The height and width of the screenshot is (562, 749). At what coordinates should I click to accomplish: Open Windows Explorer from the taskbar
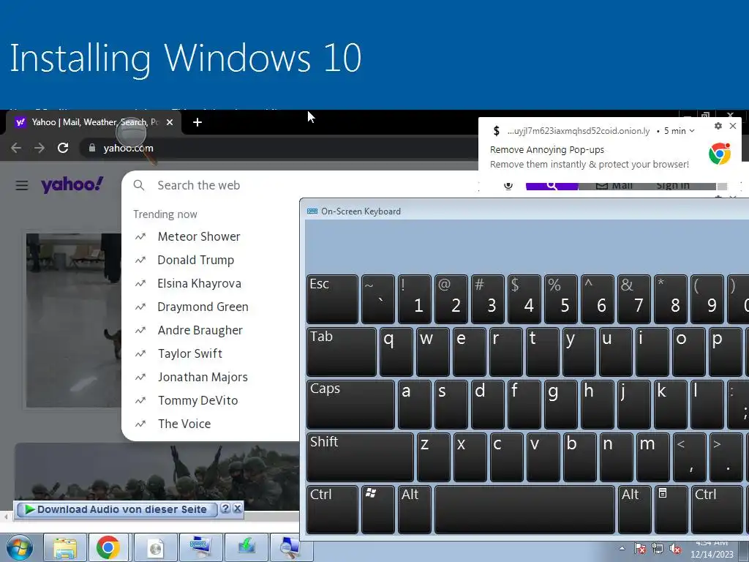pos(65,547)
